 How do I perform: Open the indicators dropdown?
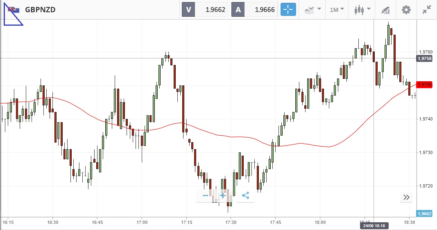coord(312,9)
